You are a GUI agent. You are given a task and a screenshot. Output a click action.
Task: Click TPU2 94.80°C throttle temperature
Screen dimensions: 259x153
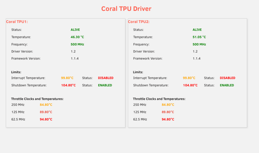pyautogui.click(x=168, y=119)
